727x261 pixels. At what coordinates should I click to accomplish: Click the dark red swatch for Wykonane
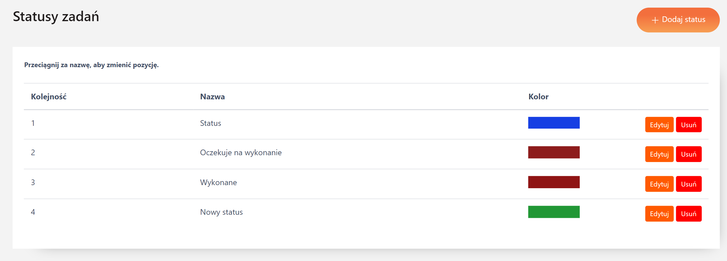[x=554, y=182]
